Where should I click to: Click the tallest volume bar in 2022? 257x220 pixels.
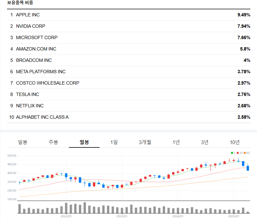pyautogui.click(x=85, y=208)
